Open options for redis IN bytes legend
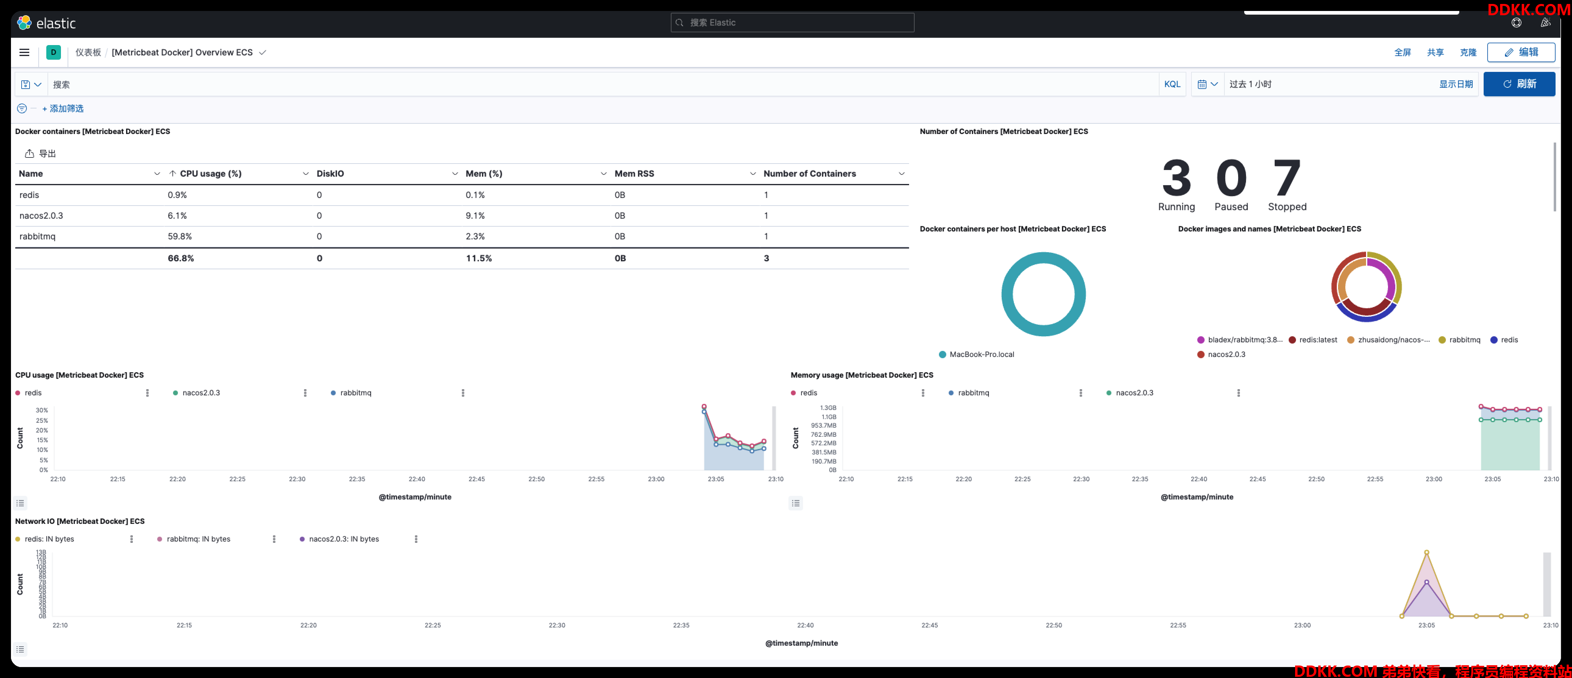 pyautogui.click(x=132, y=539)
